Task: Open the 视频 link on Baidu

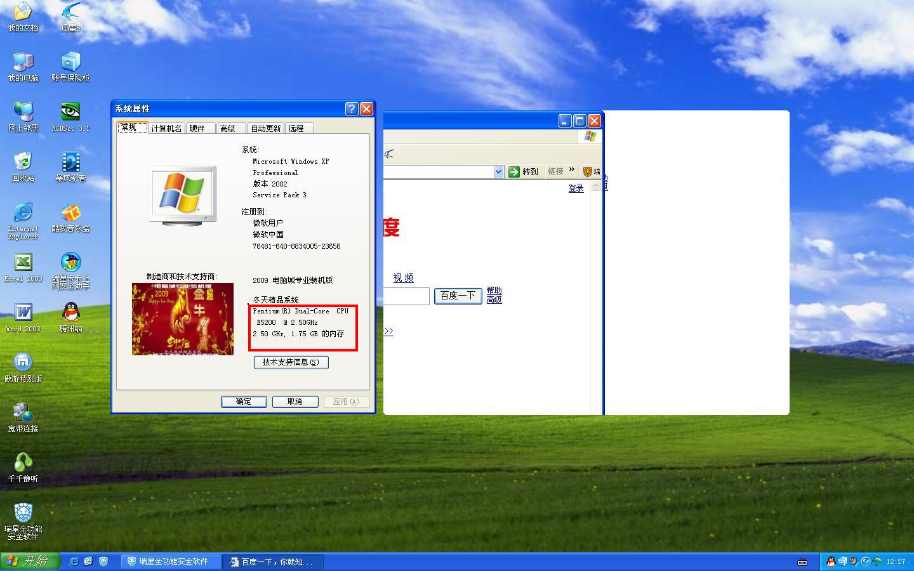Action: (403, 278)
